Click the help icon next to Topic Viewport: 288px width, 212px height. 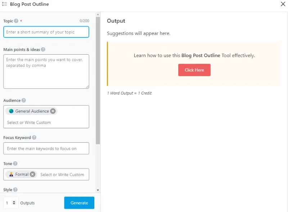(x=16, y=21)
